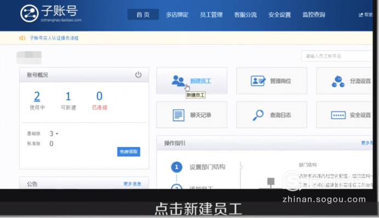Select the 首页 tab
Viewport: 379px width, 218px height.
tap(143, 15)
